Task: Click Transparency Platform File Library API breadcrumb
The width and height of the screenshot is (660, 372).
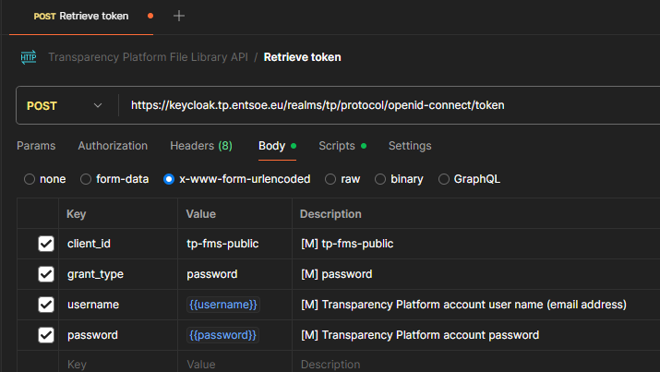Action: point(147,57)
